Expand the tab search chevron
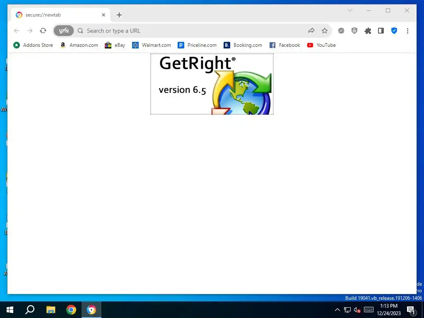Viewport: 424px width, 318px height. [x=349, y=10]
